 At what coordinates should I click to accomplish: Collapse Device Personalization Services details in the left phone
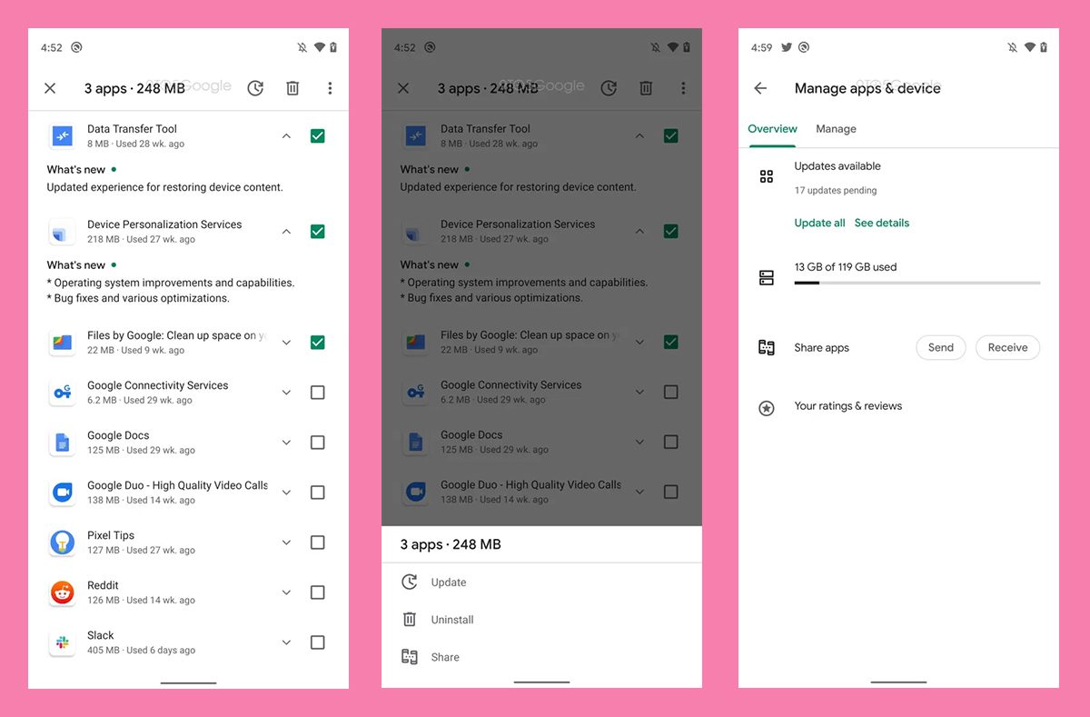point(286,232)
